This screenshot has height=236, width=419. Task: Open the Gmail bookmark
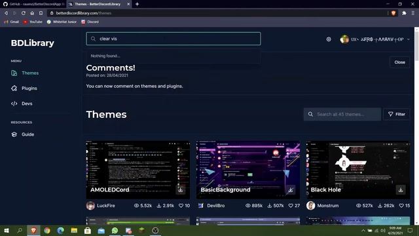click(12, 22)
